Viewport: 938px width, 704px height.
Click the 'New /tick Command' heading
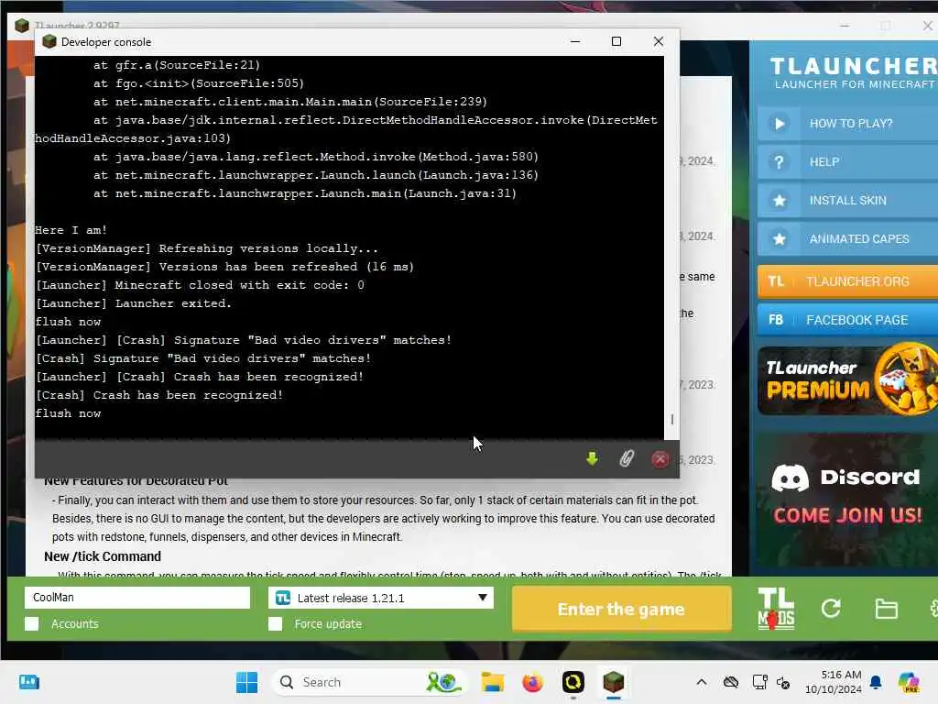pyautogui.click(x=103, y=556)
